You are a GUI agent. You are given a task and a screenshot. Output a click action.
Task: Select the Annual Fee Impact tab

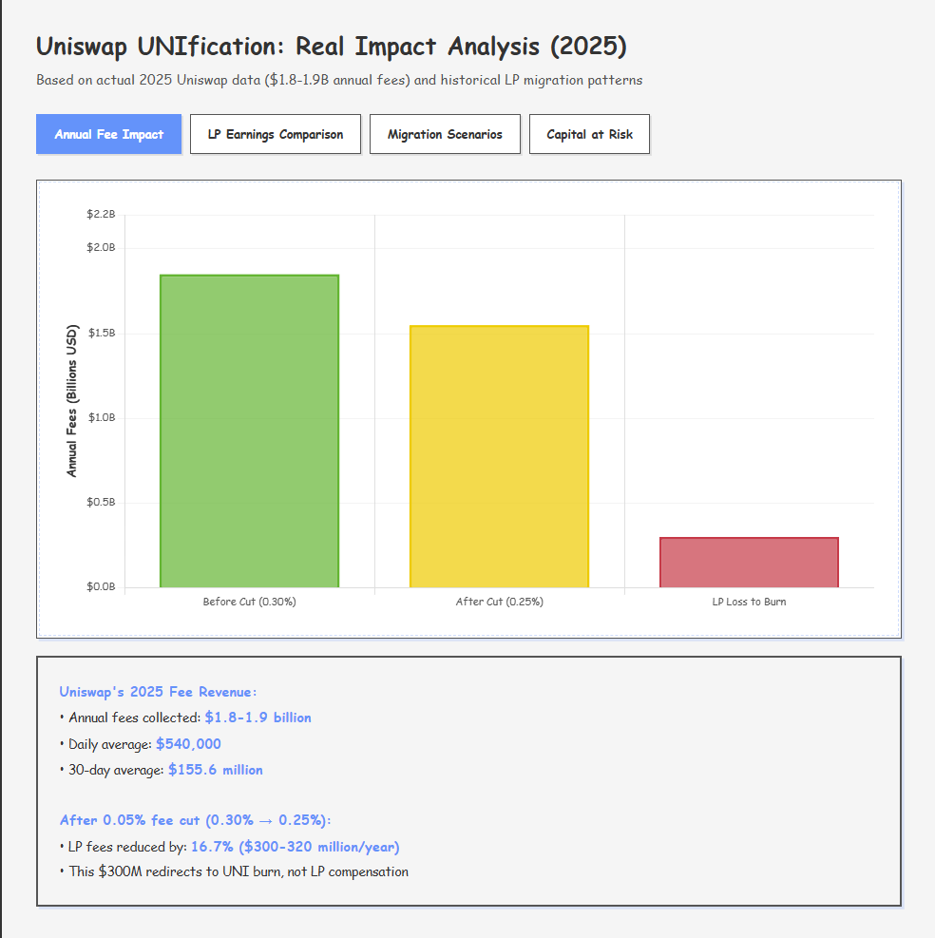(109, 134)
